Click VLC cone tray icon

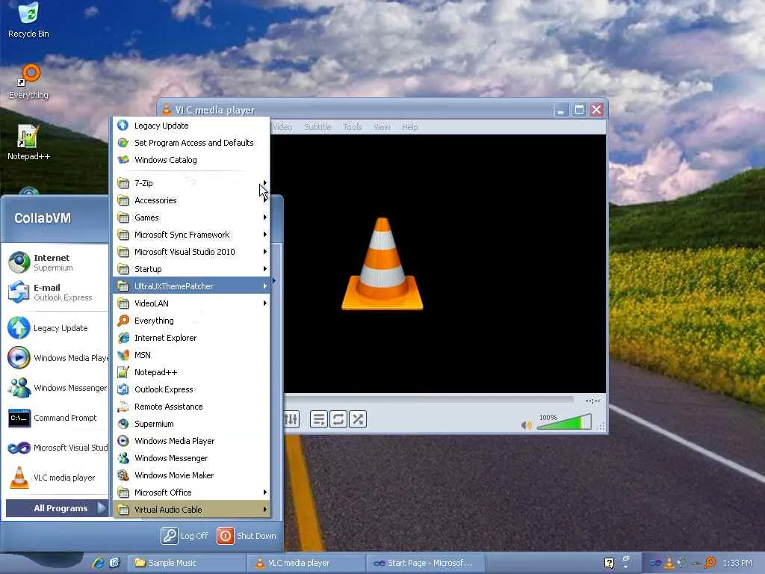pos(670,563)
